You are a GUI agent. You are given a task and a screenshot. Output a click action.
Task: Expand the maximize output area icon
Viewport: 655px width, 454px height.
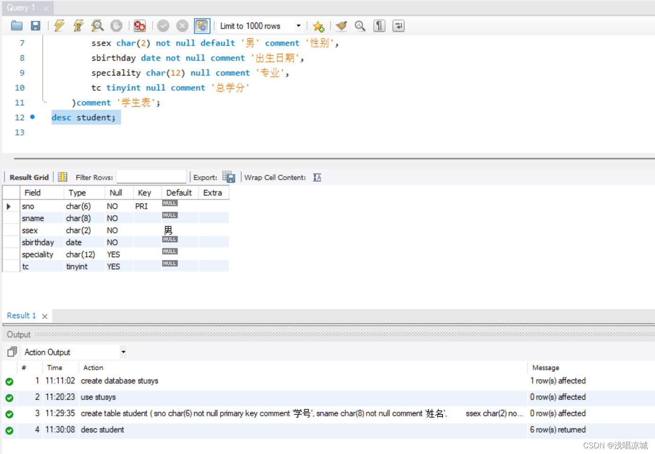pyautogui.click(x=11, y=351)
